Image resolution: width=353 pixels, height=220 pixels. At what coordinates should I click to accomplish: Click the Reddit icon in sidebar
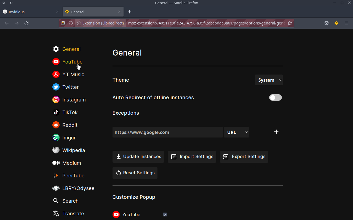[x=56, y=125]
